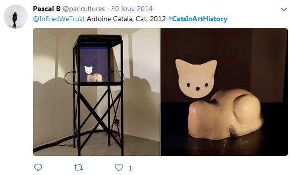The width and height of the screenshot is (290, 175).
Task: Open Pascal B's profile avatar
Action: 15,17
